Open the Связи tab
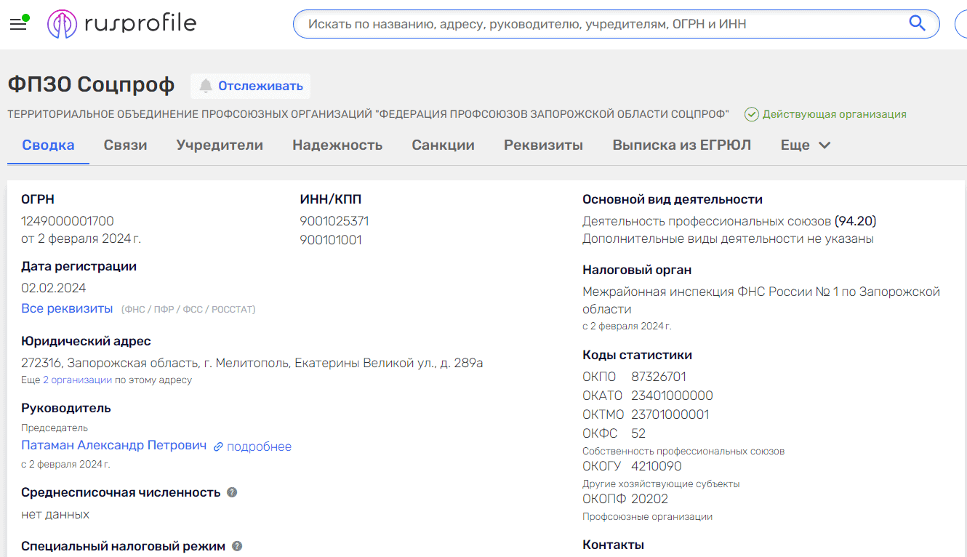The width and height of the screenshot is (967, 557). [125, 145]
